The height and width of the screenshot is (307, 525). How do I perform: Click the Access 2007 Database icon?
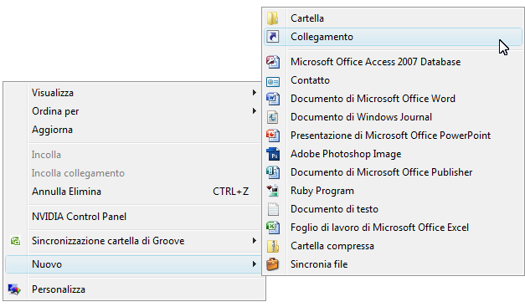272,62
